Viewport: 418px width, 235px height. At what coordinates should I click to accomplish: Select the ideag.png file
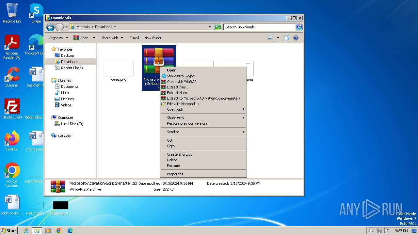pos(118,71)
